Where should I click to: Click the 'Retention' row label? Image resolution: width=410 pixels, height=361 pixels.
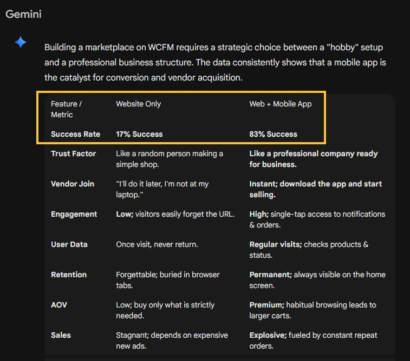[x=69, y=275]
